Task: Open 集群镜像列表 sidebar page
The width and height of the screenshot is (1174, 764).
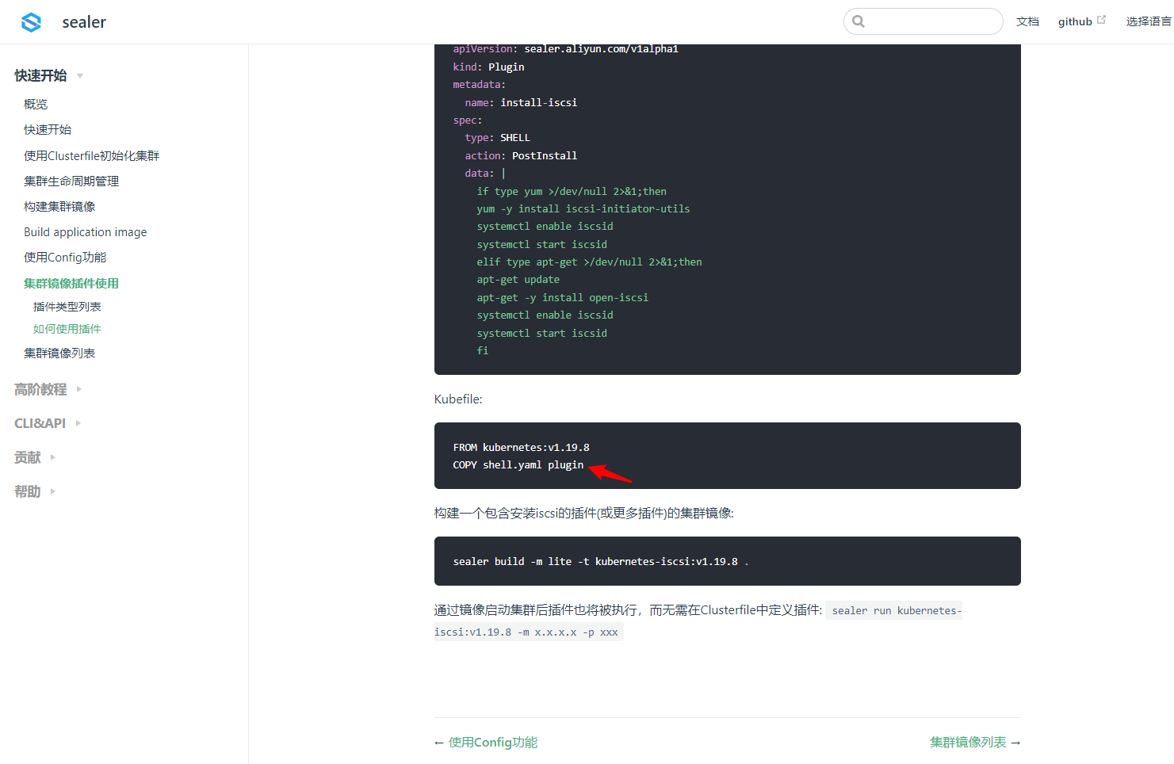Action: [x=59, y=353]
